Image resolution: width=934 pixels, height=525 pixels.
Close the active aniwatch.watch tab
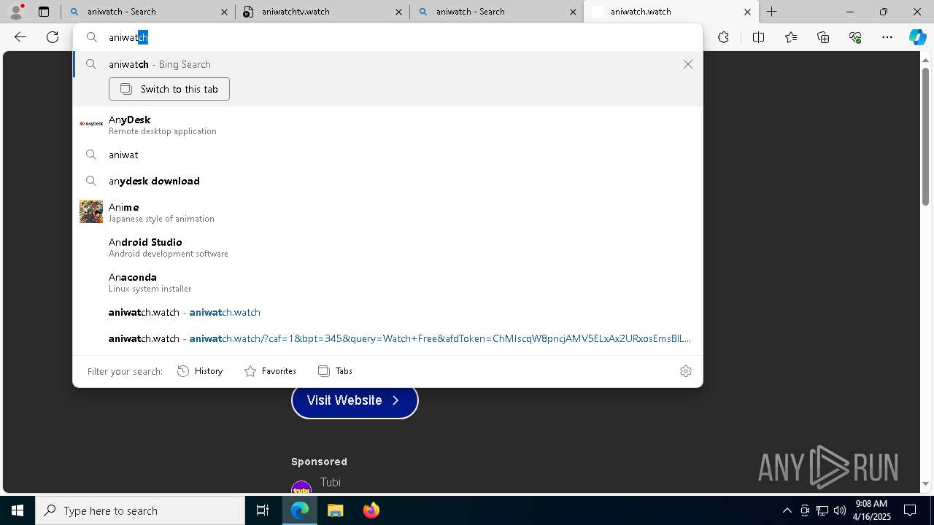pos(747,12)
